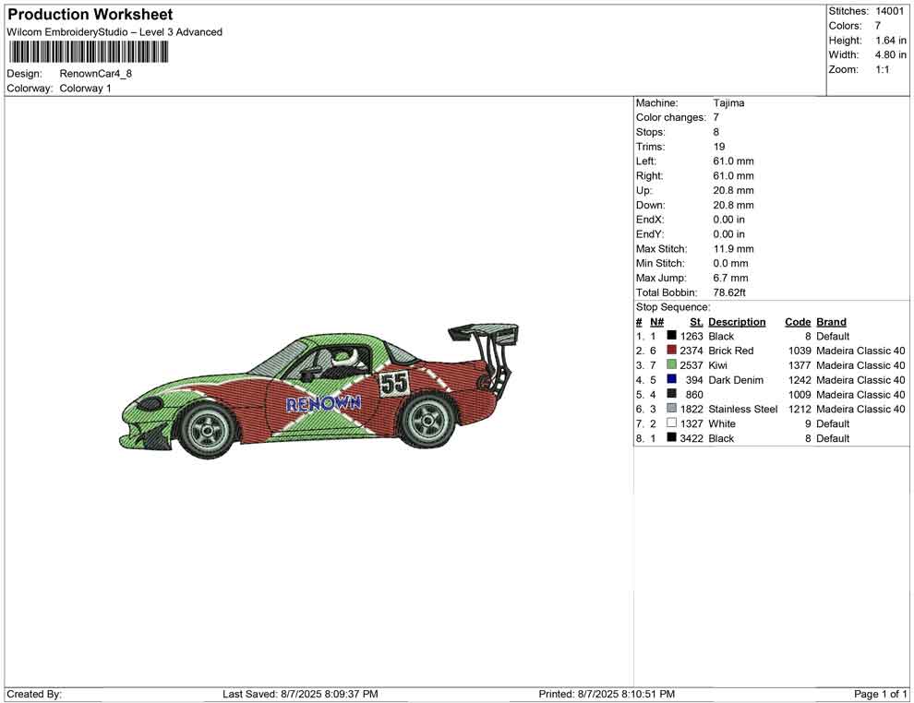Click the Kiwi green color swatch
The width and height of the screenshot is (914, 703).
click(671, 364)
